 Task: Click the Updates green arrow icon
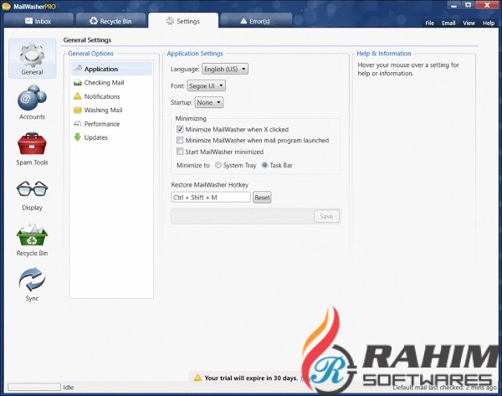tap(78, 137)
